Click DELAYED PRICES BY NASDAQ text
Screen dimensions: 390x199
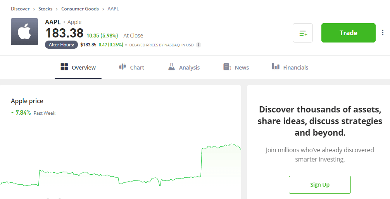coord(161,45)
